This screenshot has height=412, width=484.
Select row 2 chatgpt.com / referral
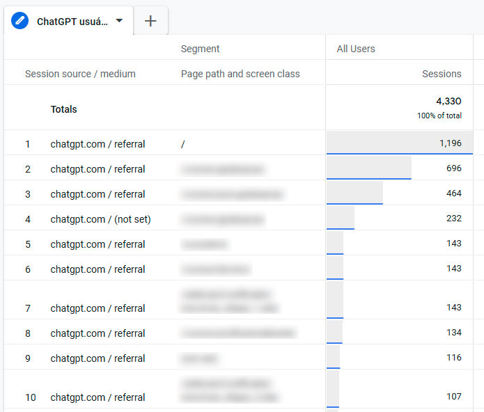click(97, 169)
